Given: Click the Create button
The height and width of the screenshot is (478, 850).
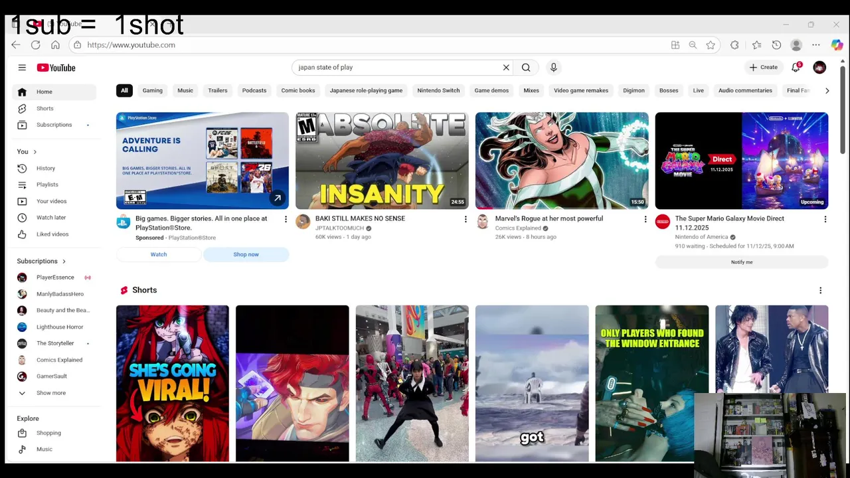Looking at the screenshot, I should pyautogui.click(x=763, y=67).
